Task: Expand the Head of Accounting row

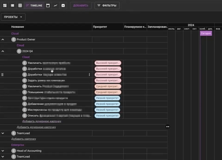Action: pos(3,151)
